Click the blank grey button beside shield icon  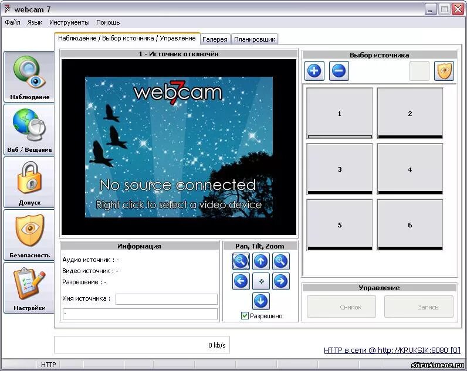click(419, 71)
